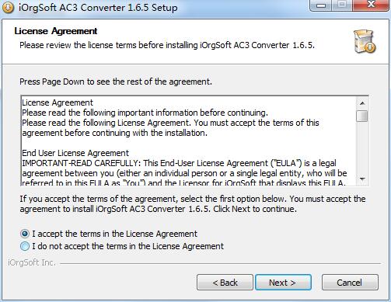Click the iOrgSoft Inc. branding label
This screenshot has width=391, height=302.
(32, 262)
